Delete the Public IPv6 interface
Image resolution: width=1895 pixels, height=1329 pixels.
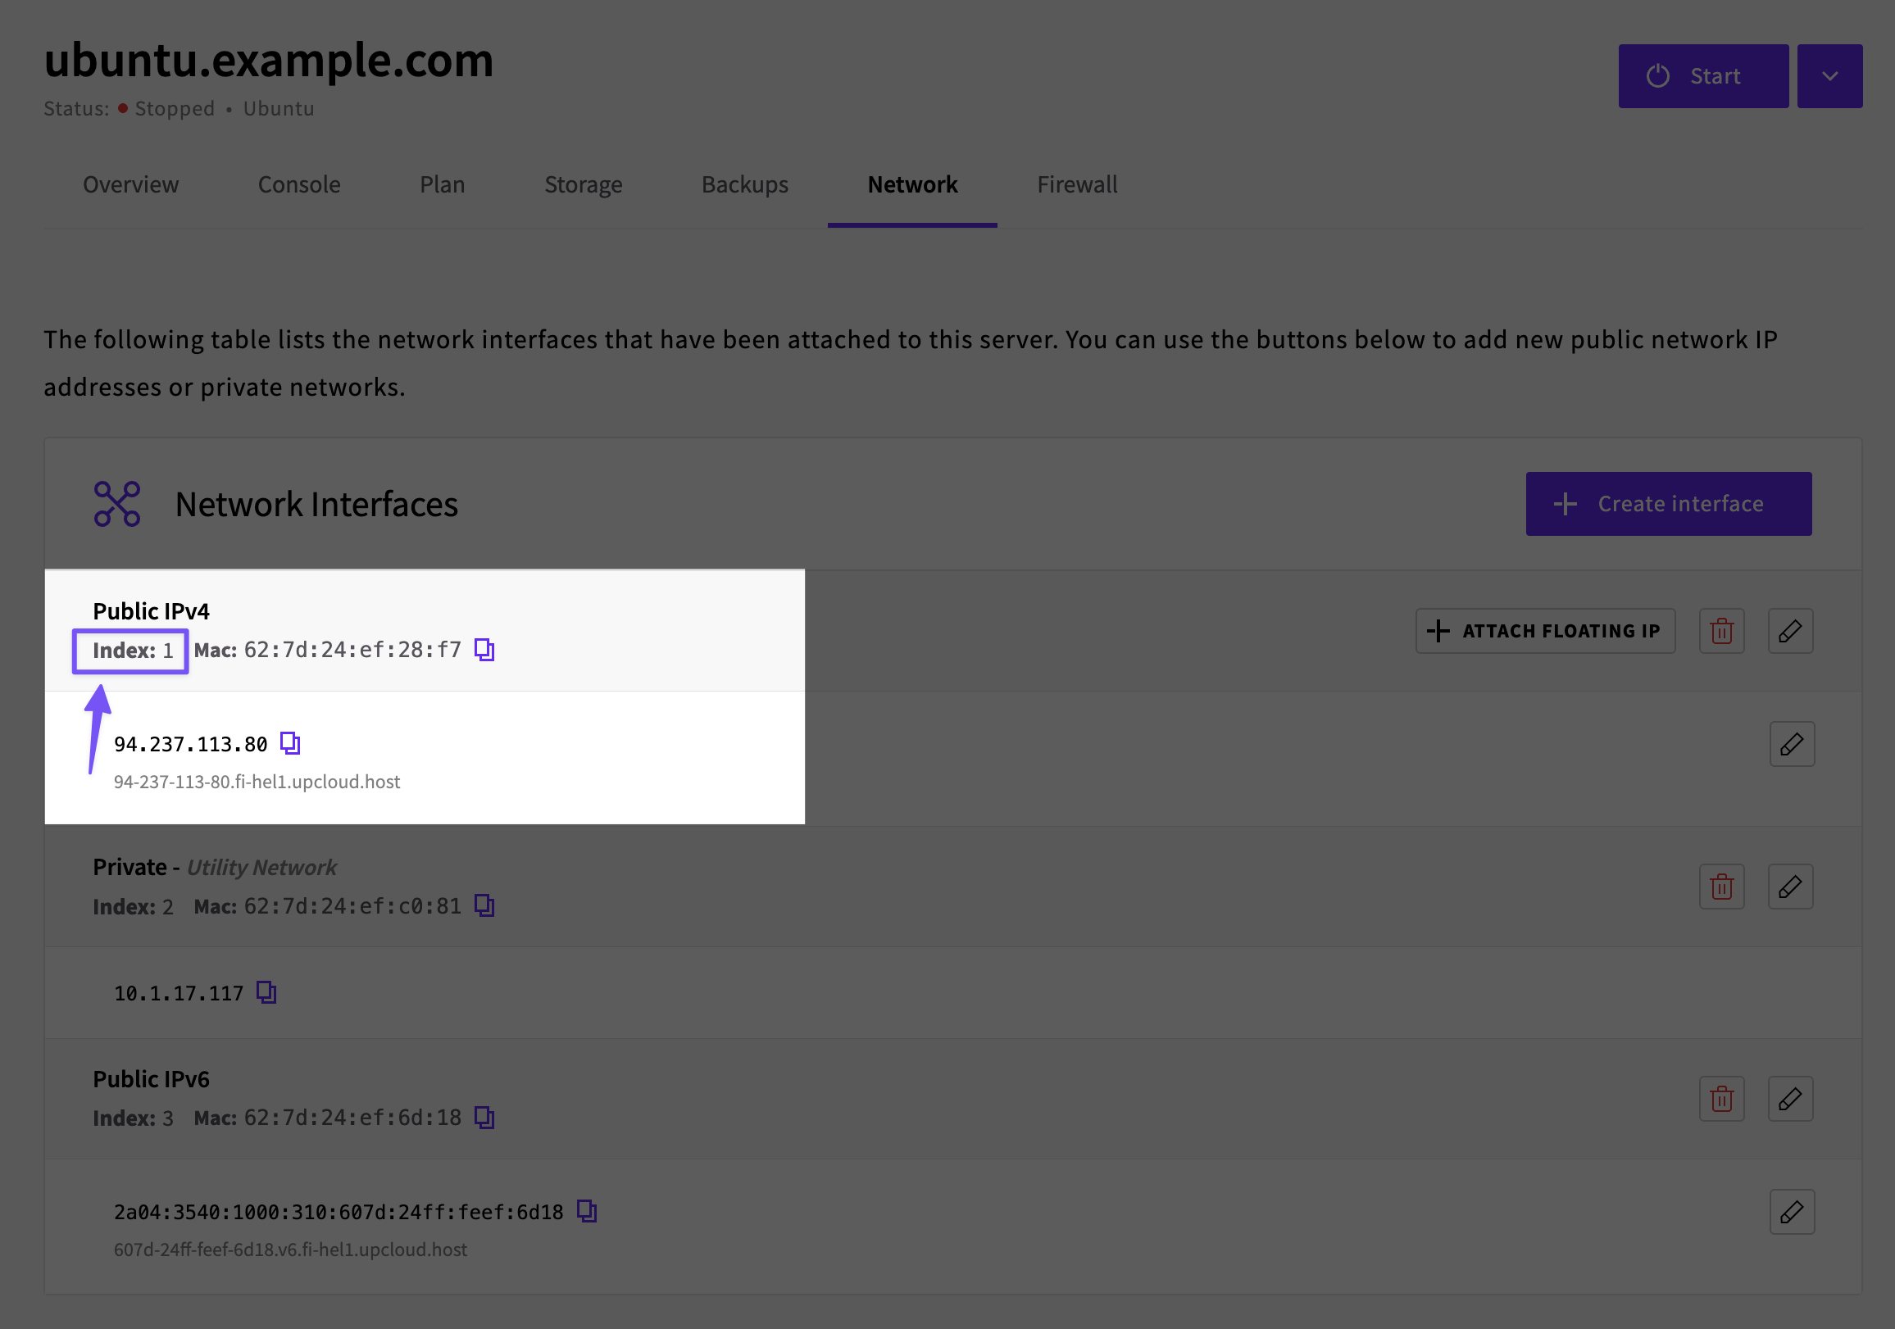coord(1722,1099)
